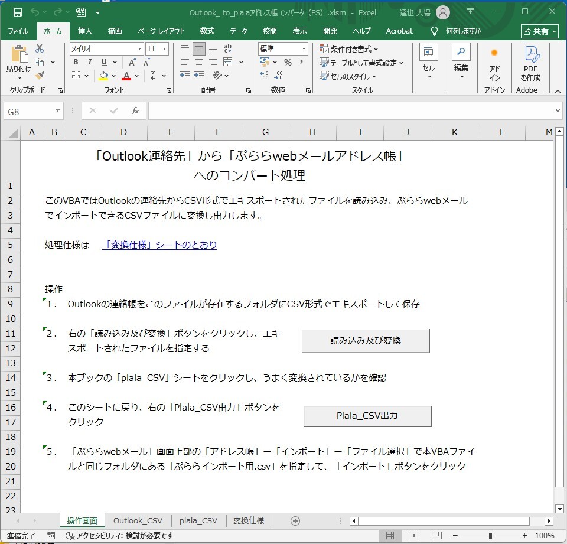The width and height of the screenshot is (567, 544).
Task: Click the Format Painter brush icon
Action: click(40, 75)
